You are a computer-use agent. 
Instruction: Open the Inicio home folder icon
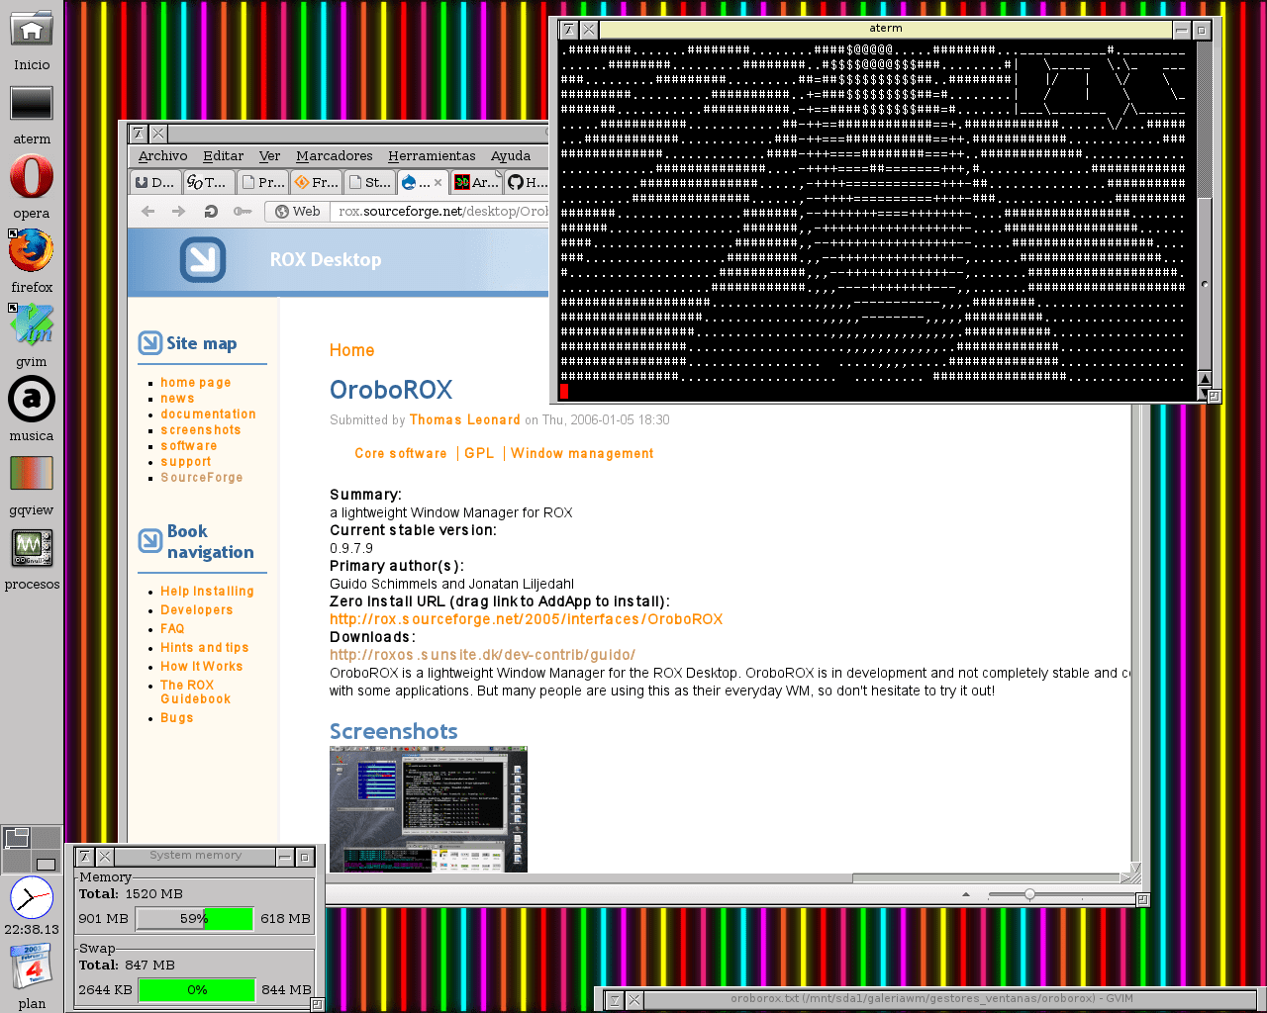coord(32,29)
